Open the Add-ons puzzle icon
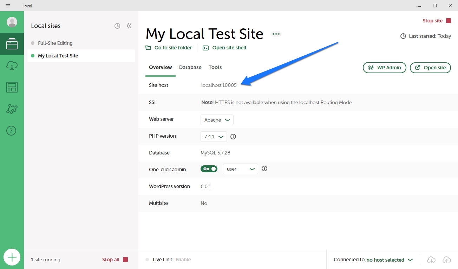The width and height of the screenshot is (458, 269). coord(12,109)
